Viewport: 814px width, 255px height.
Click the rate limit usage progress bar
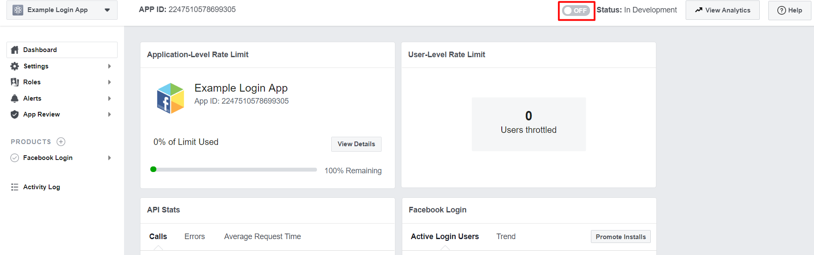[x=233, y=169]
